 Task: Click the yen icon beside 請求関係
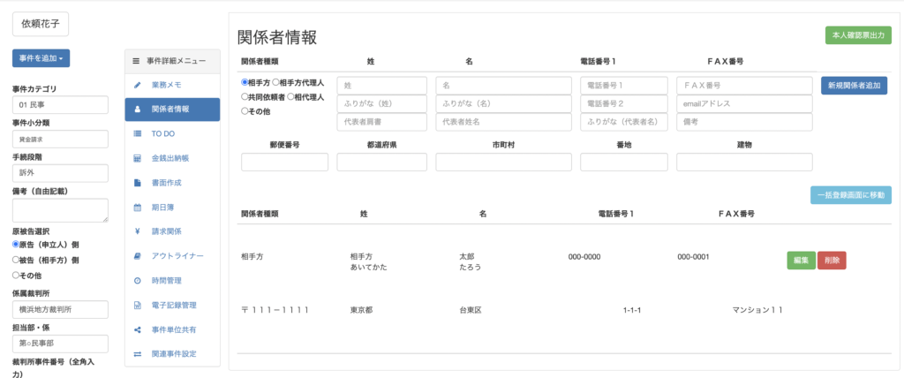(x=137, y=231)
